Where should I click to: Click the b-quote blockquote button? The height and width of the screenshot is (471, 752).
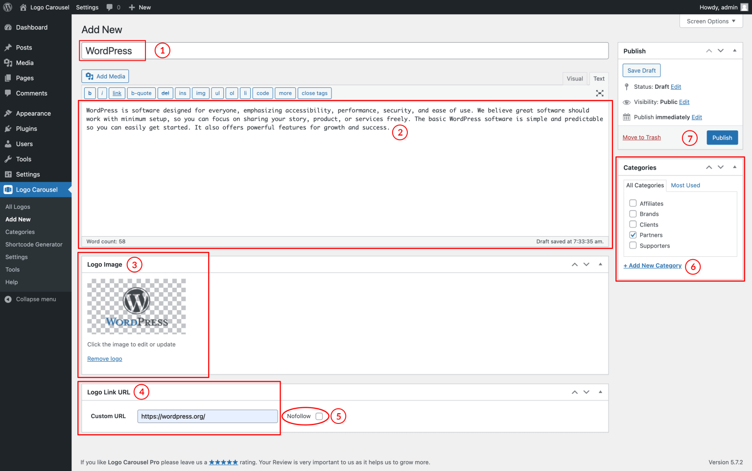click(141, 93)
